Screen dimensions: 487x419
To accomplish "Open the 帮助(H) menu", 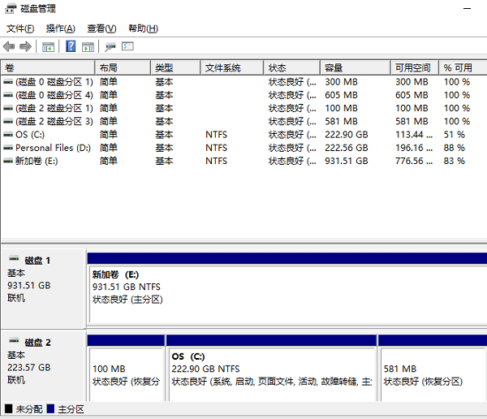I will pyautogui.click(x=143, y=28).
